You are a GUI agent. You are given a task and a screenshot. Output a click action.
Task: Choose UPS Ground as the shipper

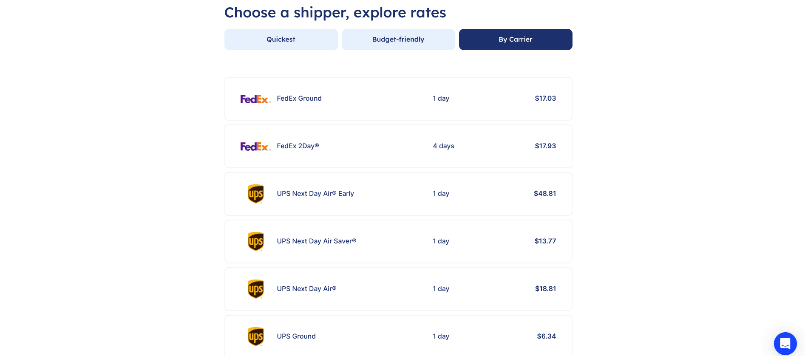(398, 336)
